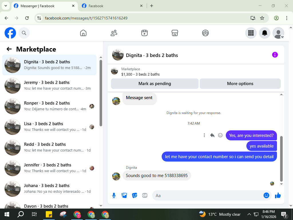
Task: Open Marketplace store icon in navigation
Action: point(175,33)
